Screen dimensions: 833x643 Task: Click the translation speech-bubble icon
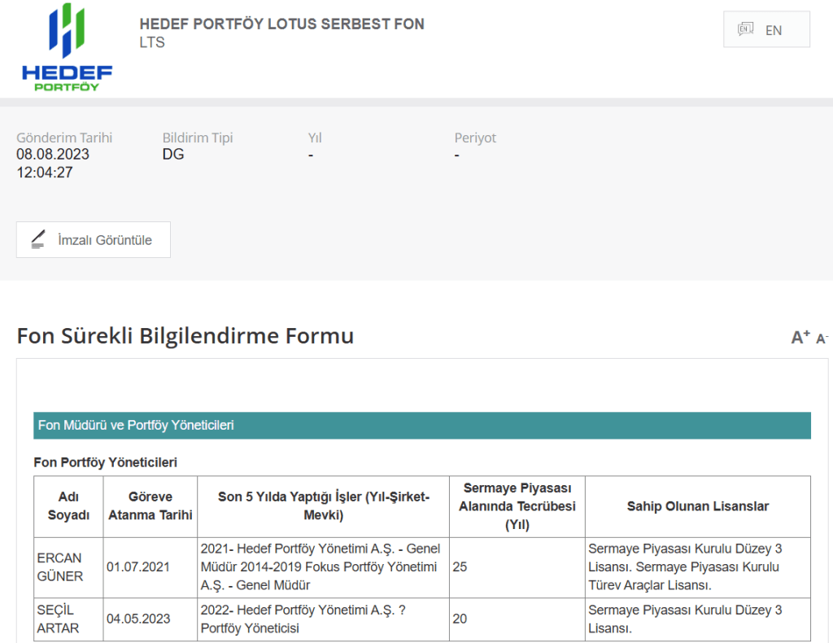click(745, 29)
